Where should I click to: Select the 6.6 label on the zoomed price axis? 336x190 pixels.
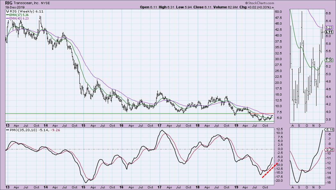[328, 13]
